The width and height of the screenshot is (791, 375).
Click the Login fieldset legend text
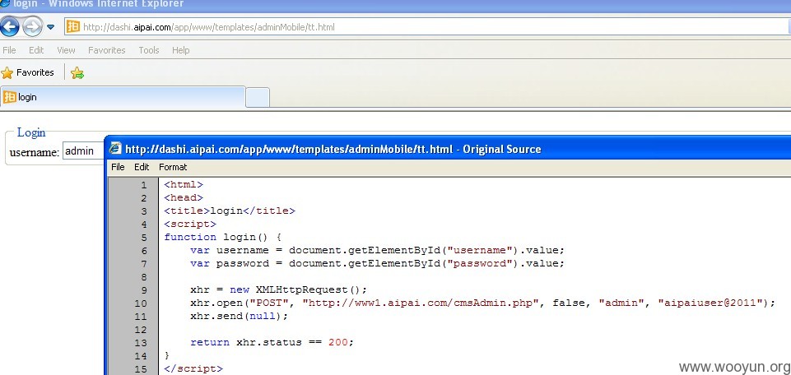[31, 132]
